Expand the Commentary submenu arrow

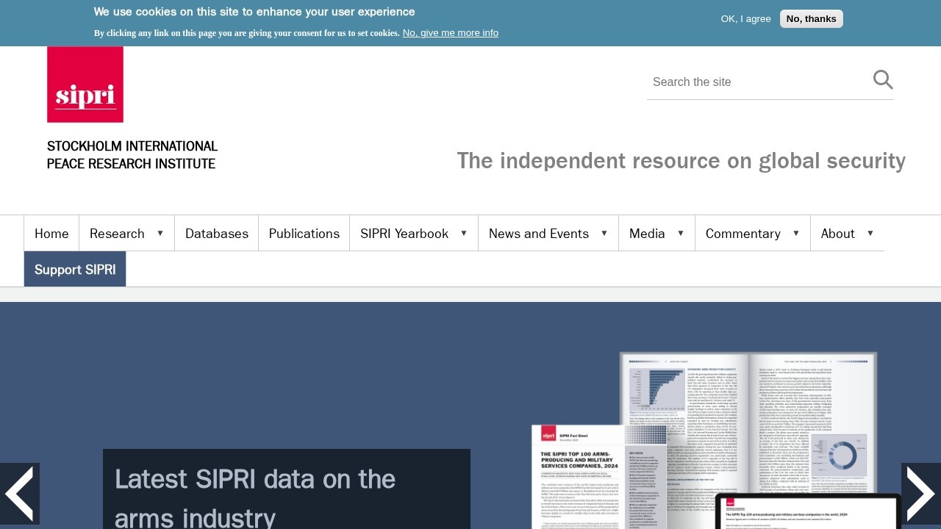coord(796,233)
